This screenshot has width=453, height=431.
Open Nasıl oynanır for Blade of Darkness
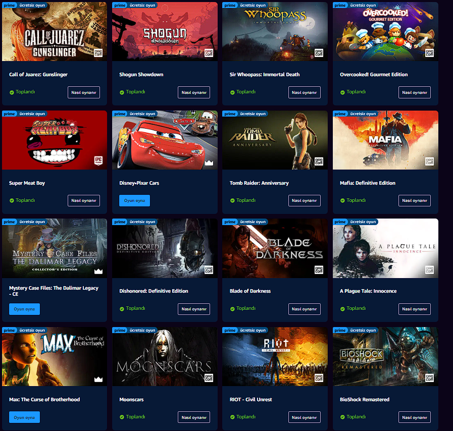[304, 309]
